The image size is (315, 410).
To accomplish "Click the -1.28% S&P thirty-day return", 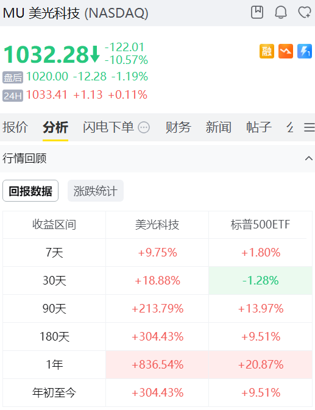I will point(261,281).
